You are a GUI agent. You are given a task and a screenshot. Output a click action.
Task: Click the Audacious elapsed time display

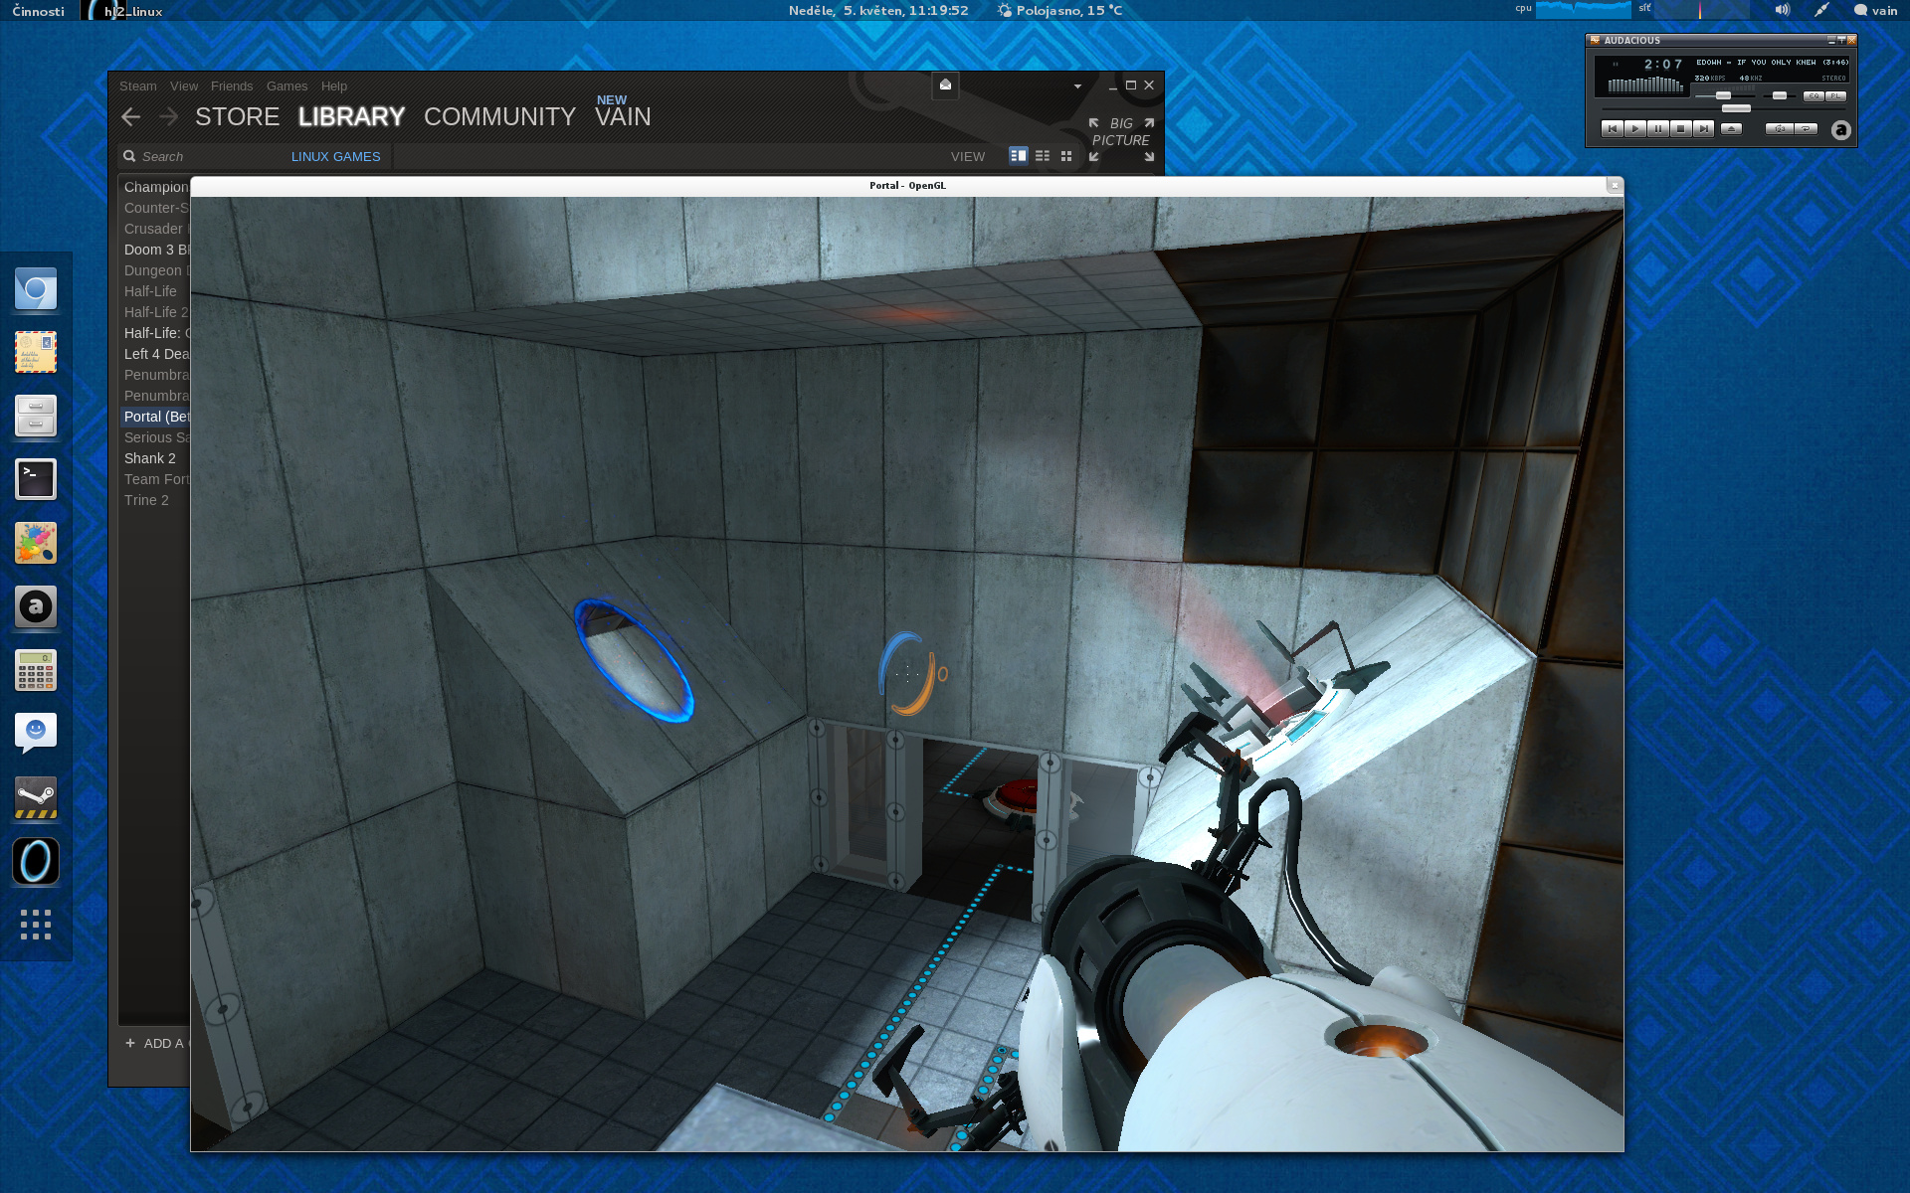tap(1663, 65)
